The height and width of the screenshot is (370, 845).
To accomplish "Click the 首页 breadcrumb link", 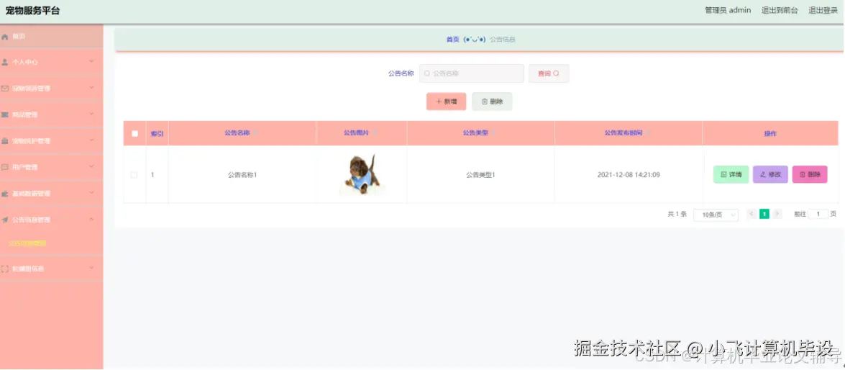I will coord(452,40).
